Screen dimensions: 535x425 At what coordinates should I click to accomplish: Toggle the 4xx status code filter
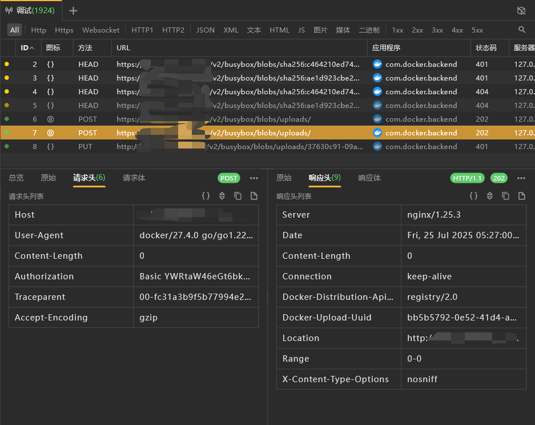457,30
